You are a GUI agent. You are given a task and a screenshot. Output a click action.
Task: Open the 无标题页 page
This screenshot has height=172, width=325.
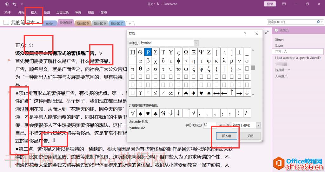point(281,76)
